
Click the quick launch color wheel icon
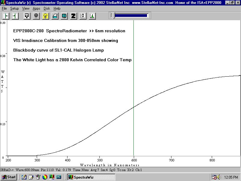point(45,177)
